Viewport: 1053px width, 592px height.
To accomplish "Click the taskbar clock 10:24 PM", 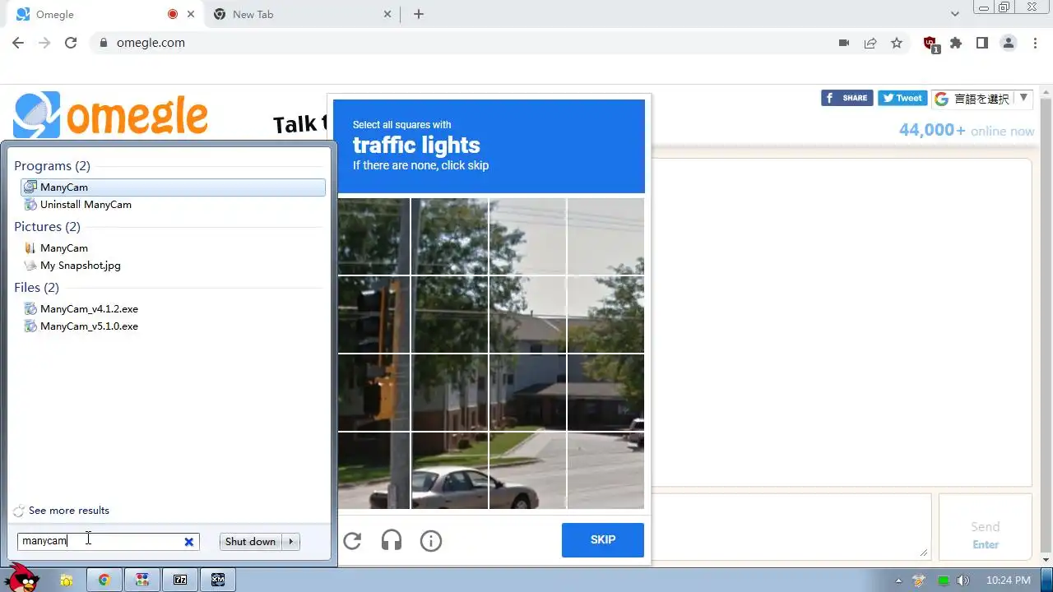I will coord(1008,580).
